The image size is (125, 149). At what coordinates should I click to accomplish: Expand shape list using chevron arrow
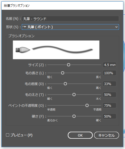click(x=116, y=27)
